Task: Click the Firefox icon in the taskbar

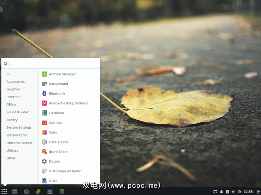Action: [26, 191]
